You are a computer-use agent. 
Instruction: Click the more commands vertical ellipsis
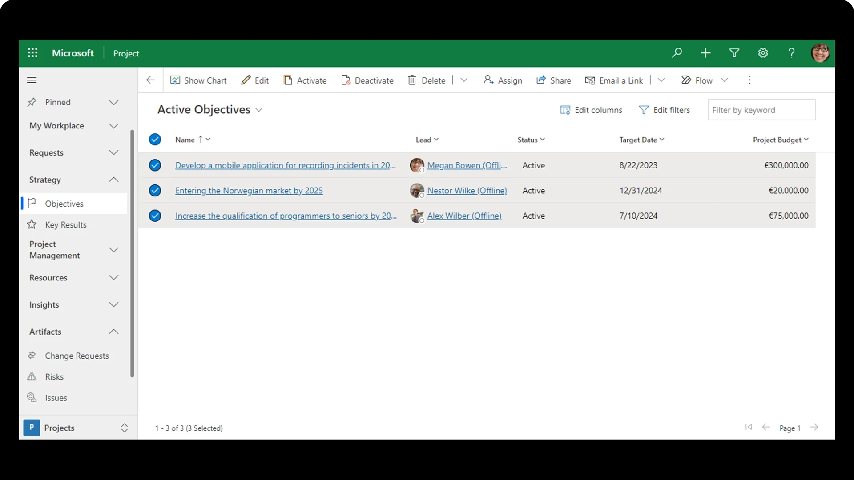point(749,80)
